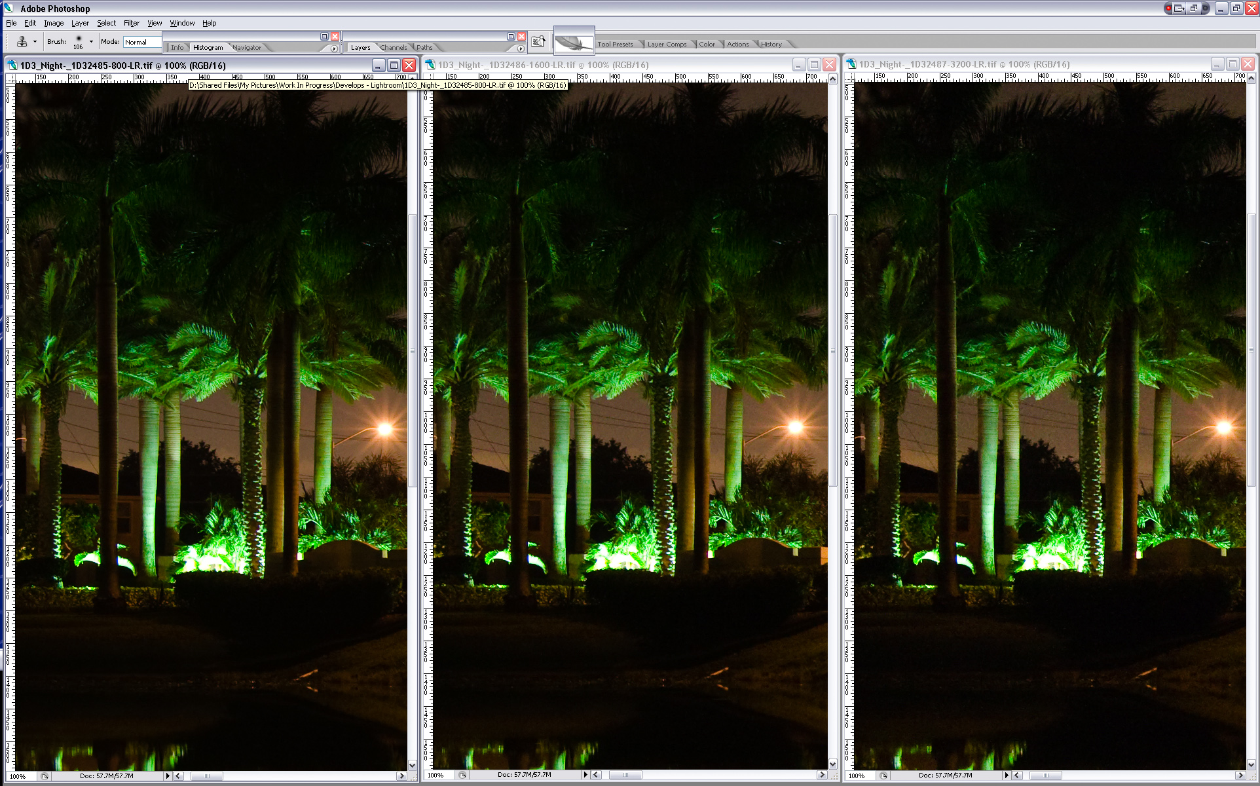Click the ruler origin corner in 800-LR window

[x=10, y=77]
